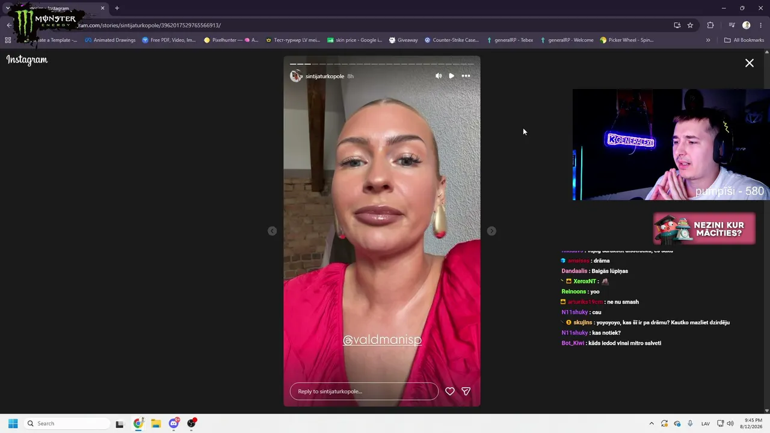The image size is (770, 433).
Task: Open the Pixelhunter bookmark
Action: coord(231,40)
